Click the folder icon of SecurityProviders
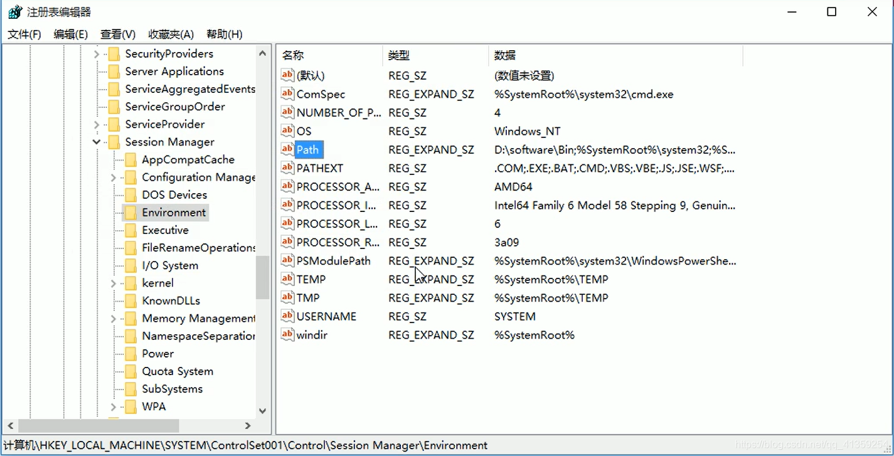Viewport: 894px width, 456px height. pos(114,54)
